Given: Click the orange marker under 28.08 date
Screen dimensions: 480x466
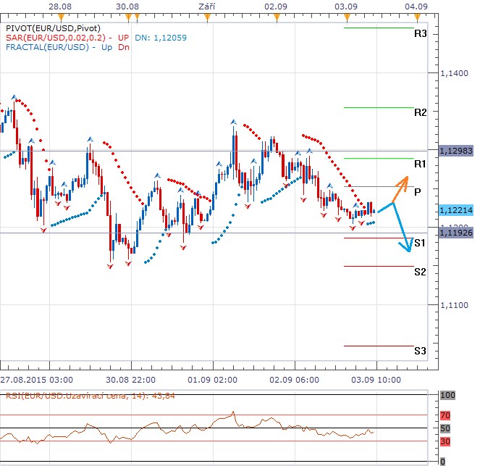Looking at the screenshot, I should (60, 15).
